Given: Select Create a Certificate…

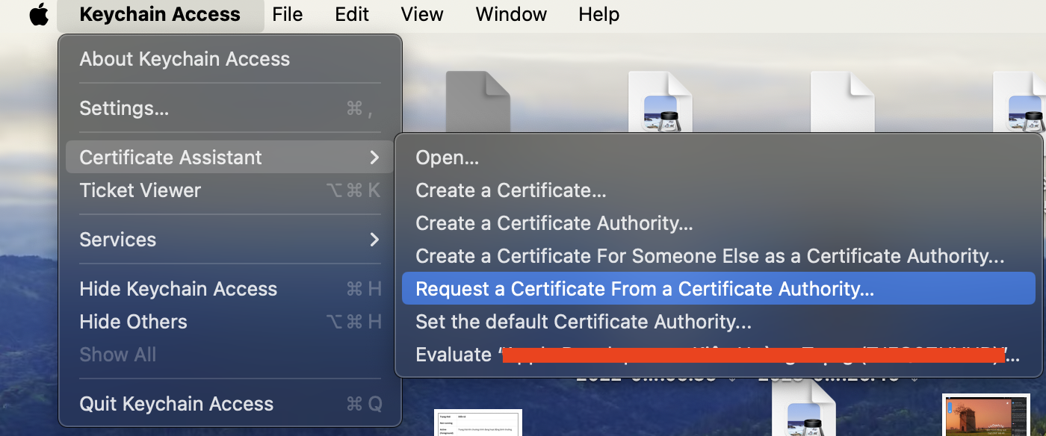Looking at the screenshot, I should coord(719,190).
